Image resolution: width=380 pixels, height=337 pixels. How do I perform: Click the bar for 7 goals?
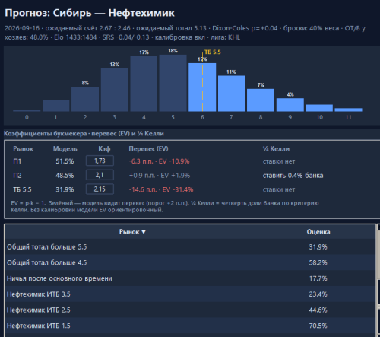pos(231,94)
